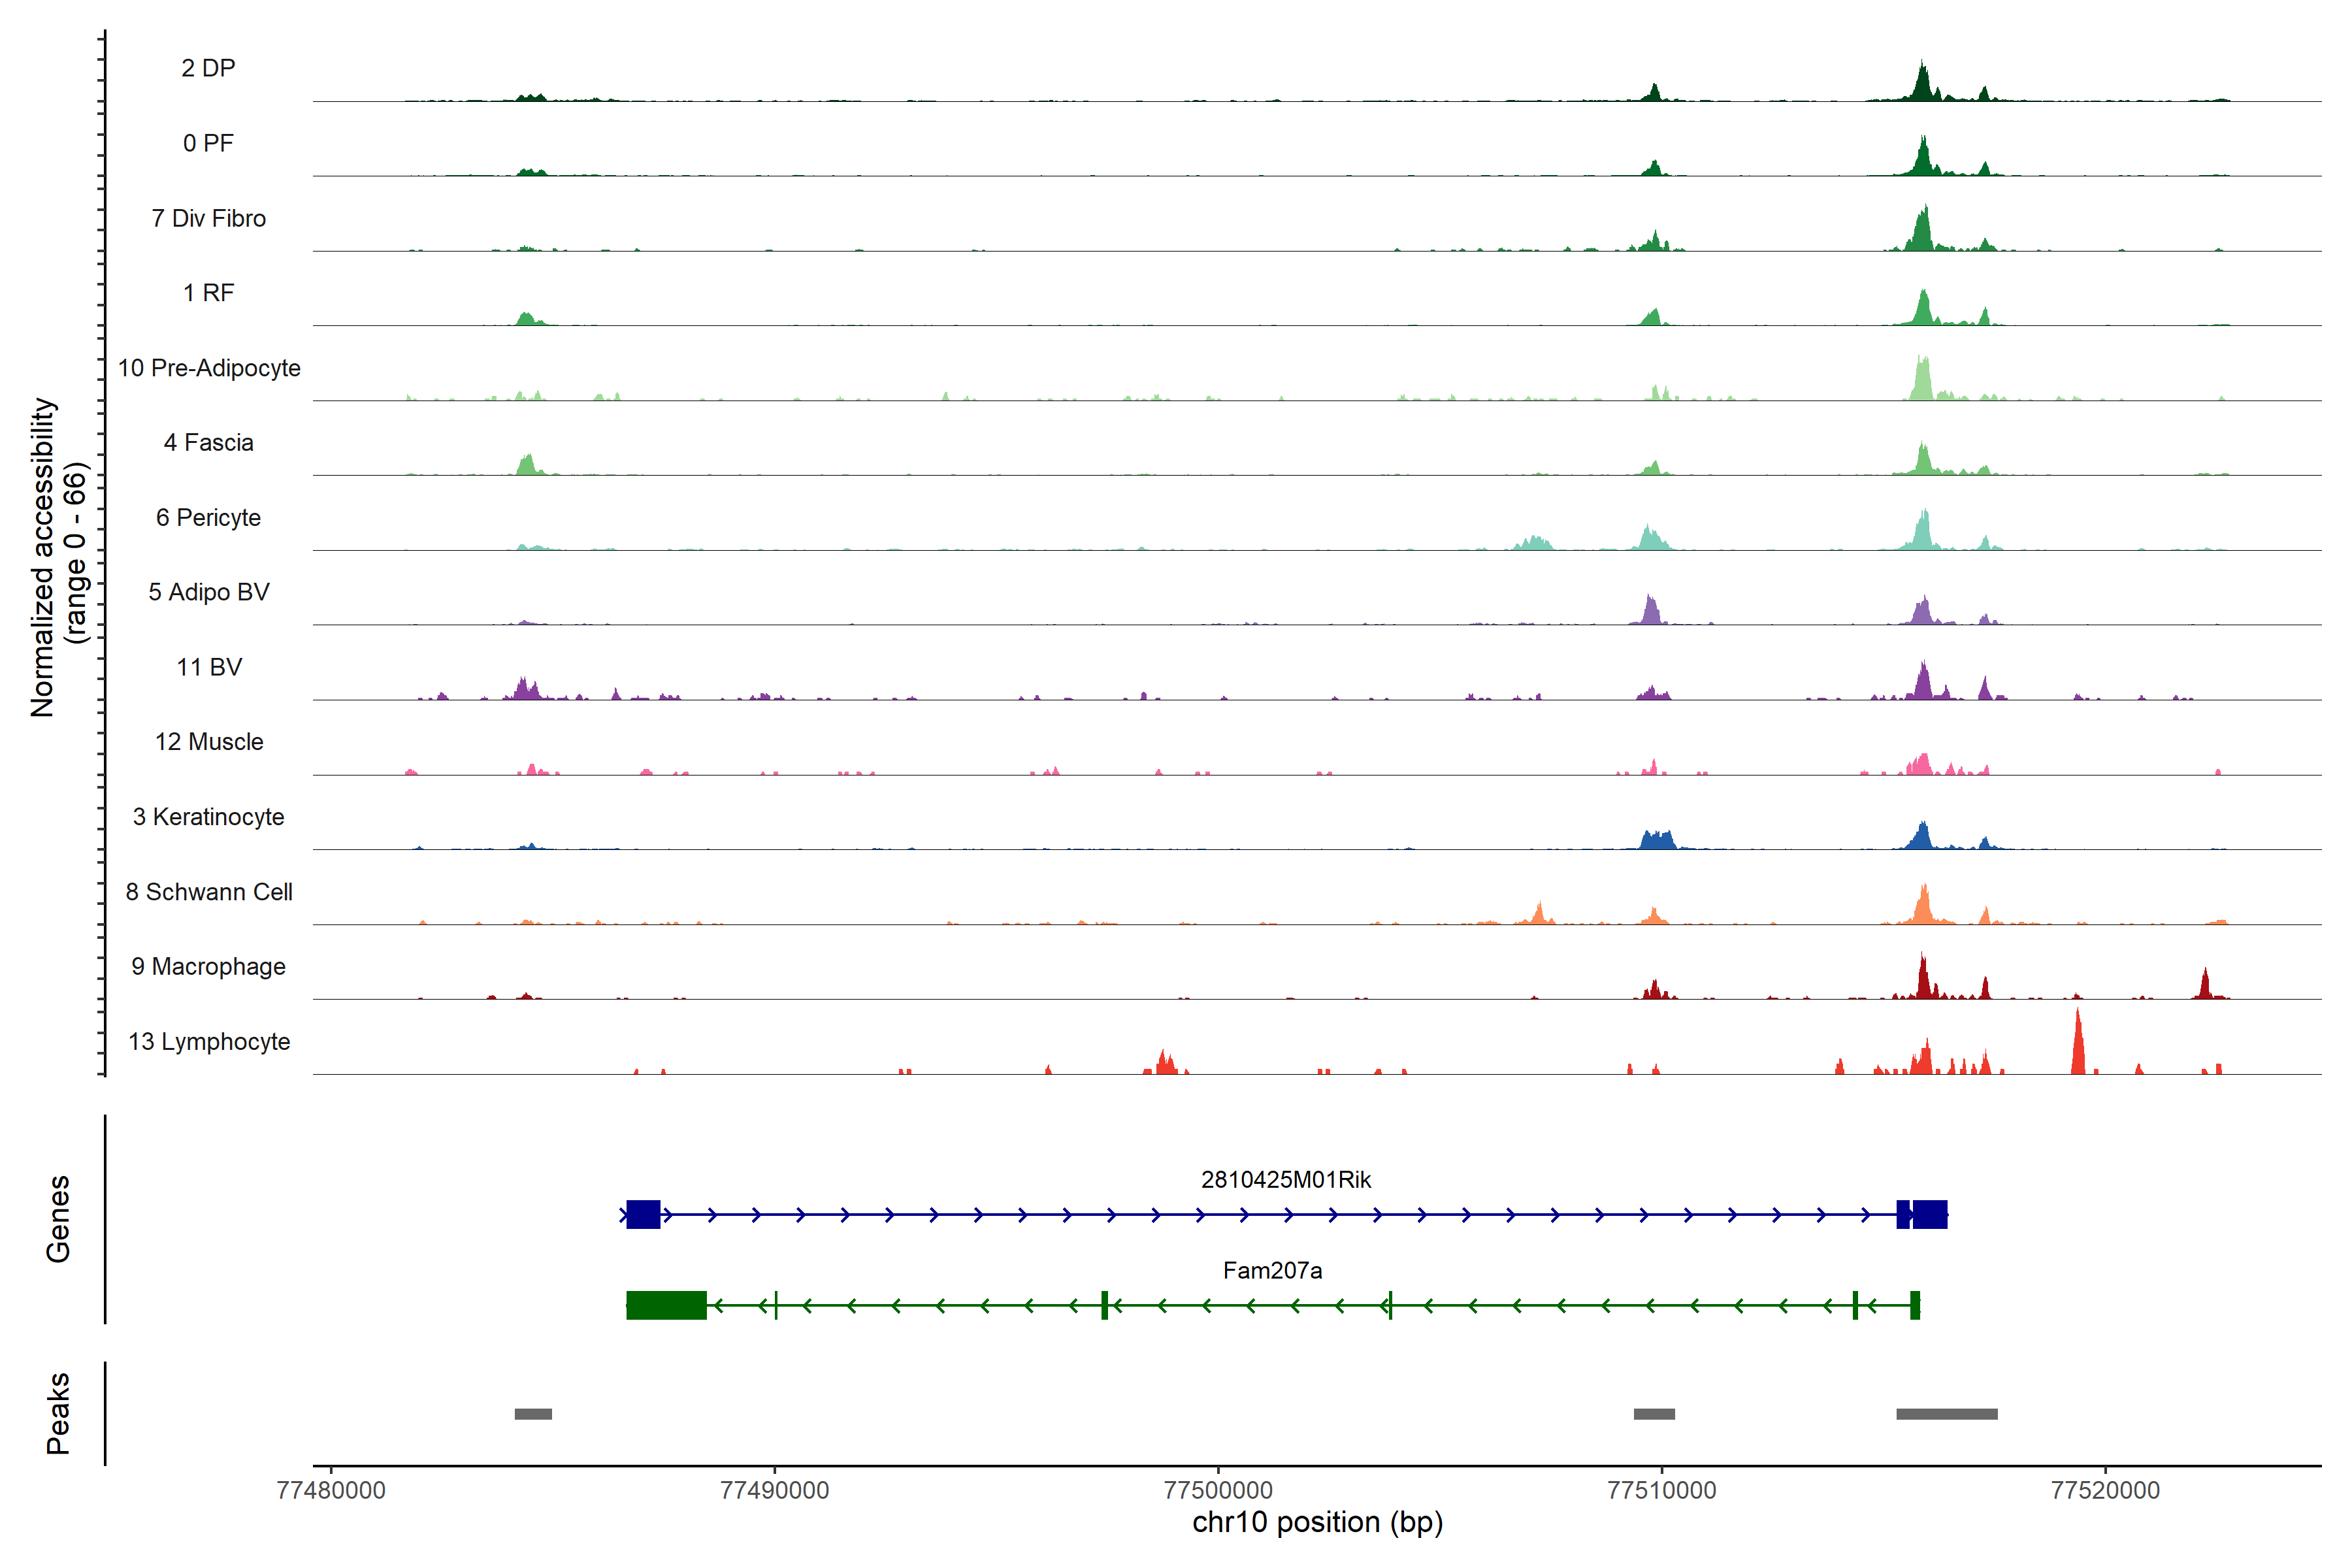The width and height of the screenshot is (2352, 1568).
Task: Click the Genes panel label
Action: click(x=58, y=1218)
